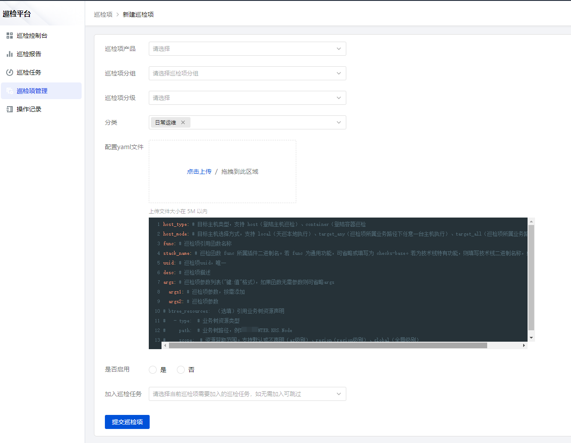Click the 操作记录 list icon
The height and width of the screenshot is (443, 571).
click(10, 109)
